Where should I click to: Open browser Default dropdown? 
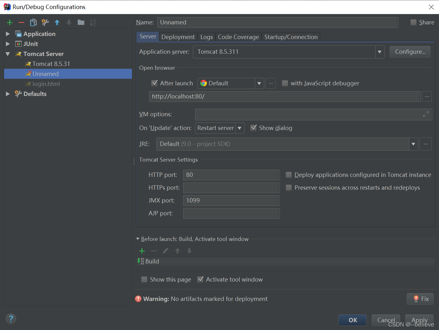point(259,83)
